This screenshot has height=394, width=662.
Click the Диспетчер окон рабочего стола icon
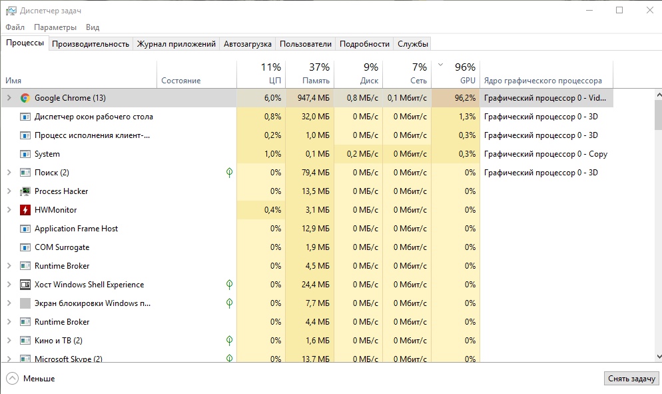(25, 117)
